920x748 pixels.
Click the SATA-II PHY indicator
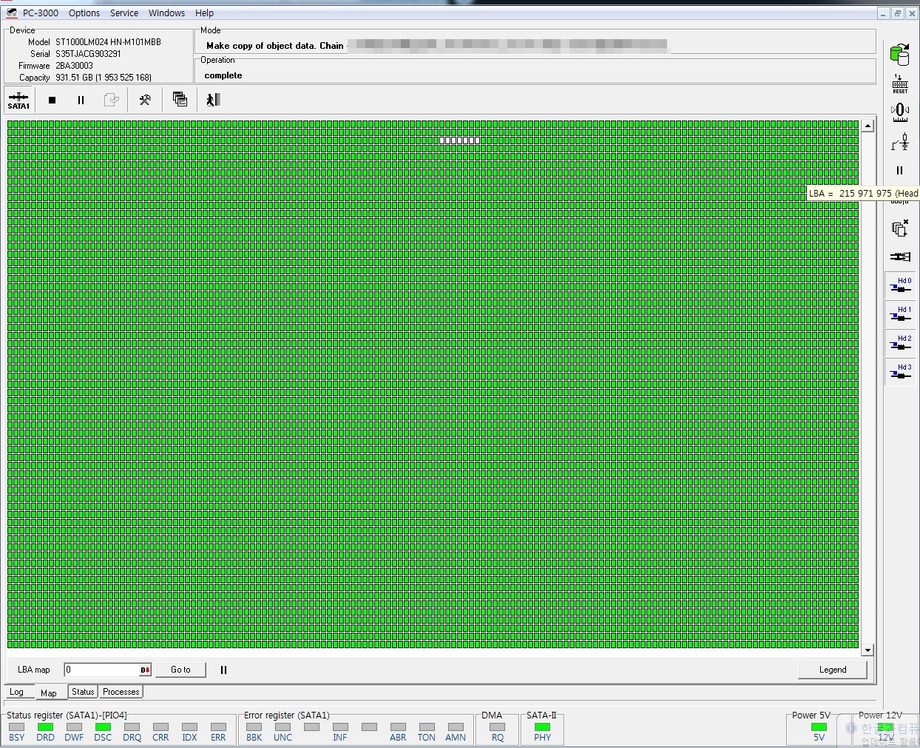click(x=542, y=727)
